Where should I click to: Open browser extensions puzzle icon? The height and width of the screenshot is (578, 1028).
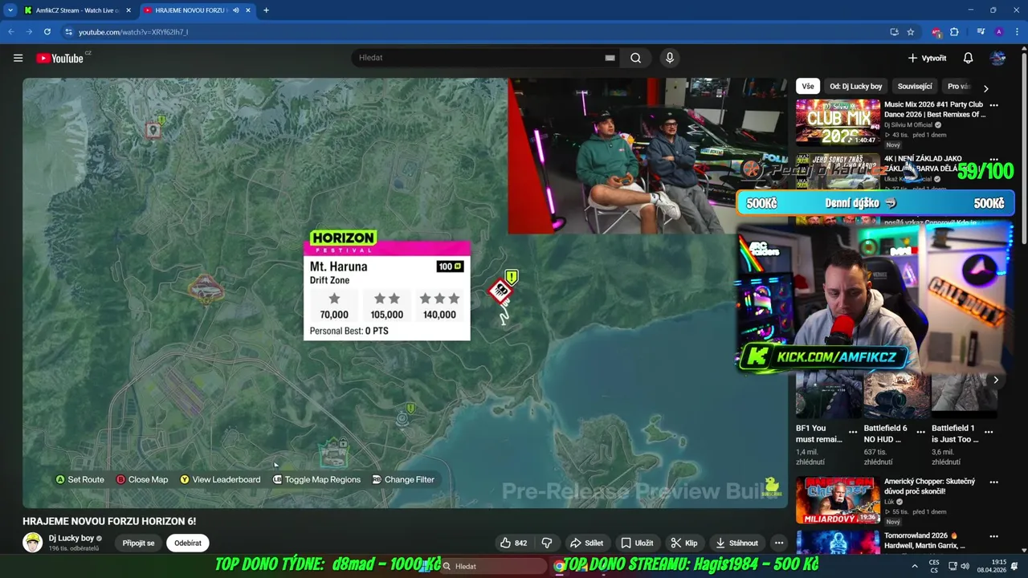point(954,32)
